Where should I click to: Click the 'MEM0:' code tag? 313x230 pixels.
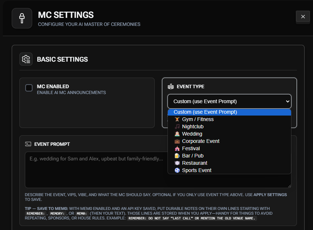82,214
